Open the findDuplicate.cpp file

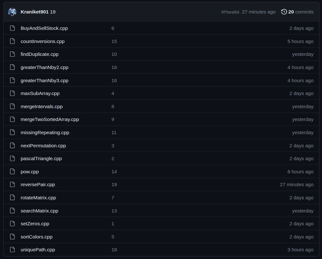tap(39, 54)
